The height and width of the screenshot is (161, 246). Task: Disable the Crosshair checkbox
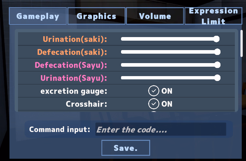point(154,104)
